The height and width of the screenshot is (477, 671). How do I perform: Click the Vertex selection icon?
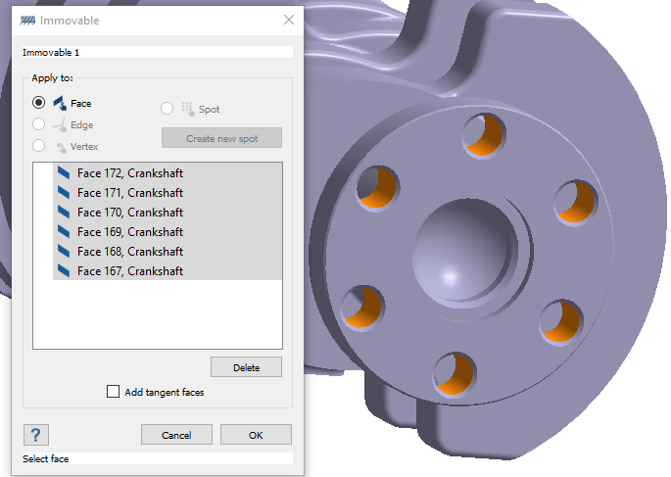coord(62,147)
